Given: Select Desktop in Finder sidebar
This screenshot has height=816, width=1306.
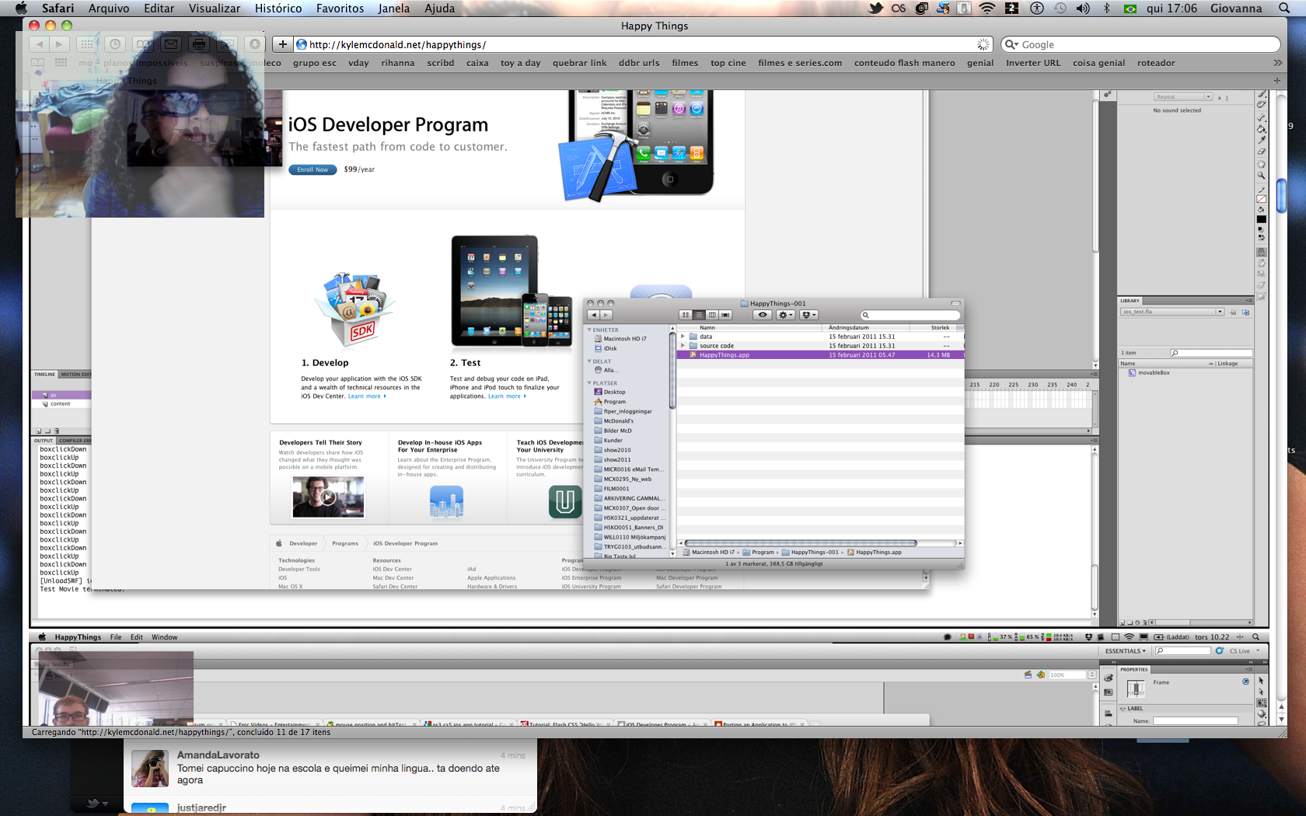Looking at the screenshot, I should (x=614, y=392).
